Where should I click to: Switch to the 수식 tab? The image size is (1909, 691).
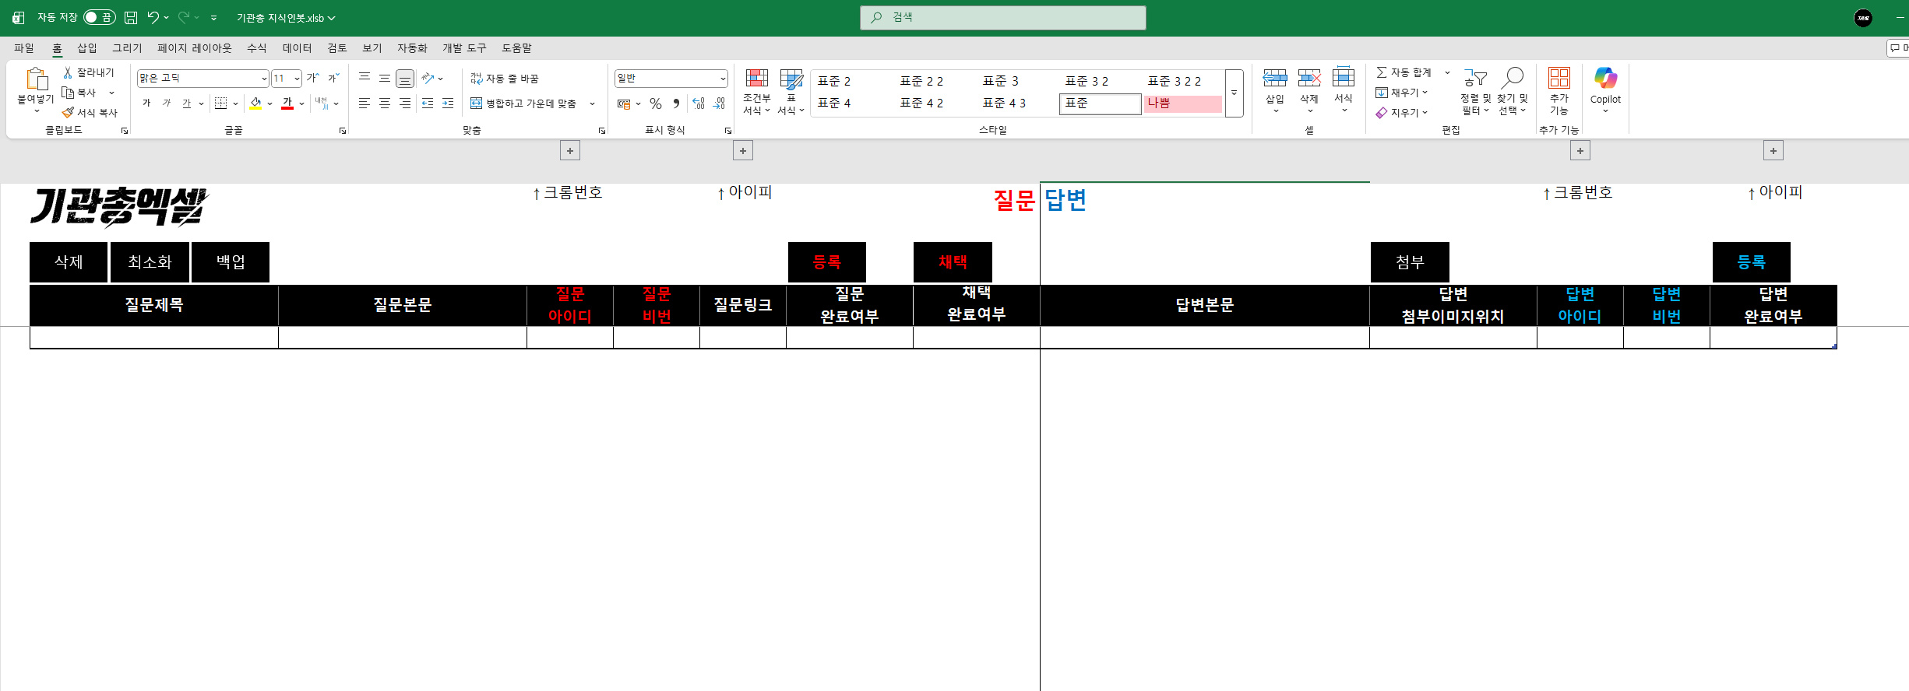257,48
